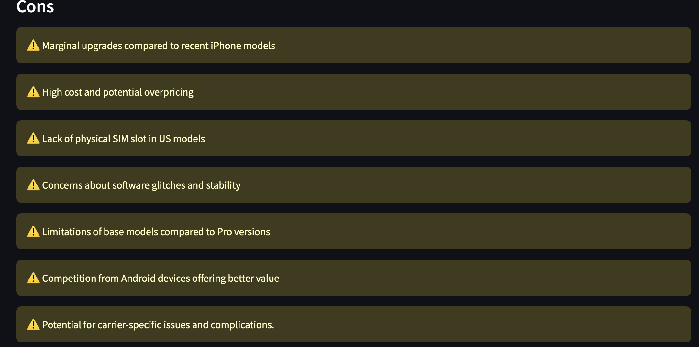This screenshot has height=347, width=699.
Task: Click 'Potential for carrier-specific issues and complications' text
Action: pos(158,325)
